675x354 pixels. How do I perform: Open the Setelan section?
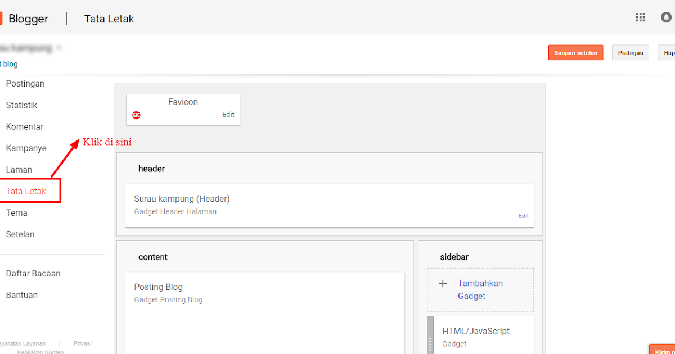tap(20, 234)
